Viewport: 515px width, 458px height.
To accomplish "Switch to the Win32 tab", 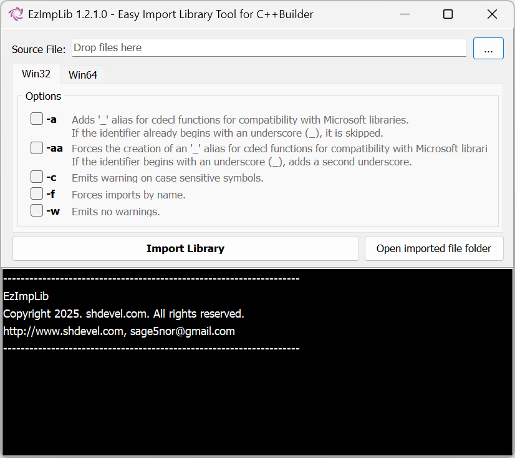I will click(36, 74).
